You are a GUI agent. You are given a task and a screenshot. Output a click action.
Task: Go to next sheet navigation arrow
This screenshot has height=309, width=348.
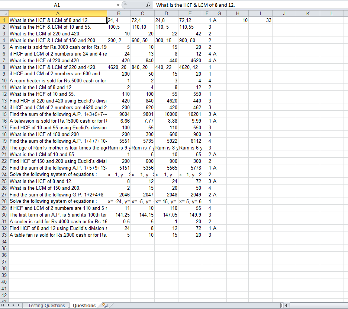pyautogui.click(x=13, y=305)
